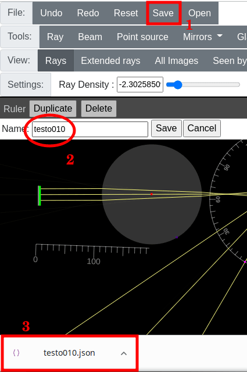Open the Mirrors dropdown menu
The image size is (247, 372).
point(203,37)
